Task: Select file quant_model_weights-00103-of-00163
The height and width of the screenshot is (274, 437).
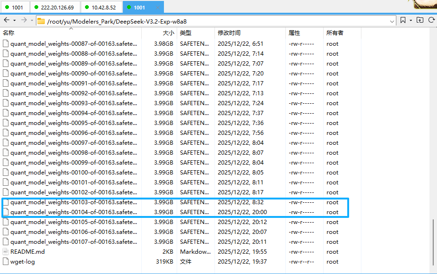Action: [x=74, y=202]
